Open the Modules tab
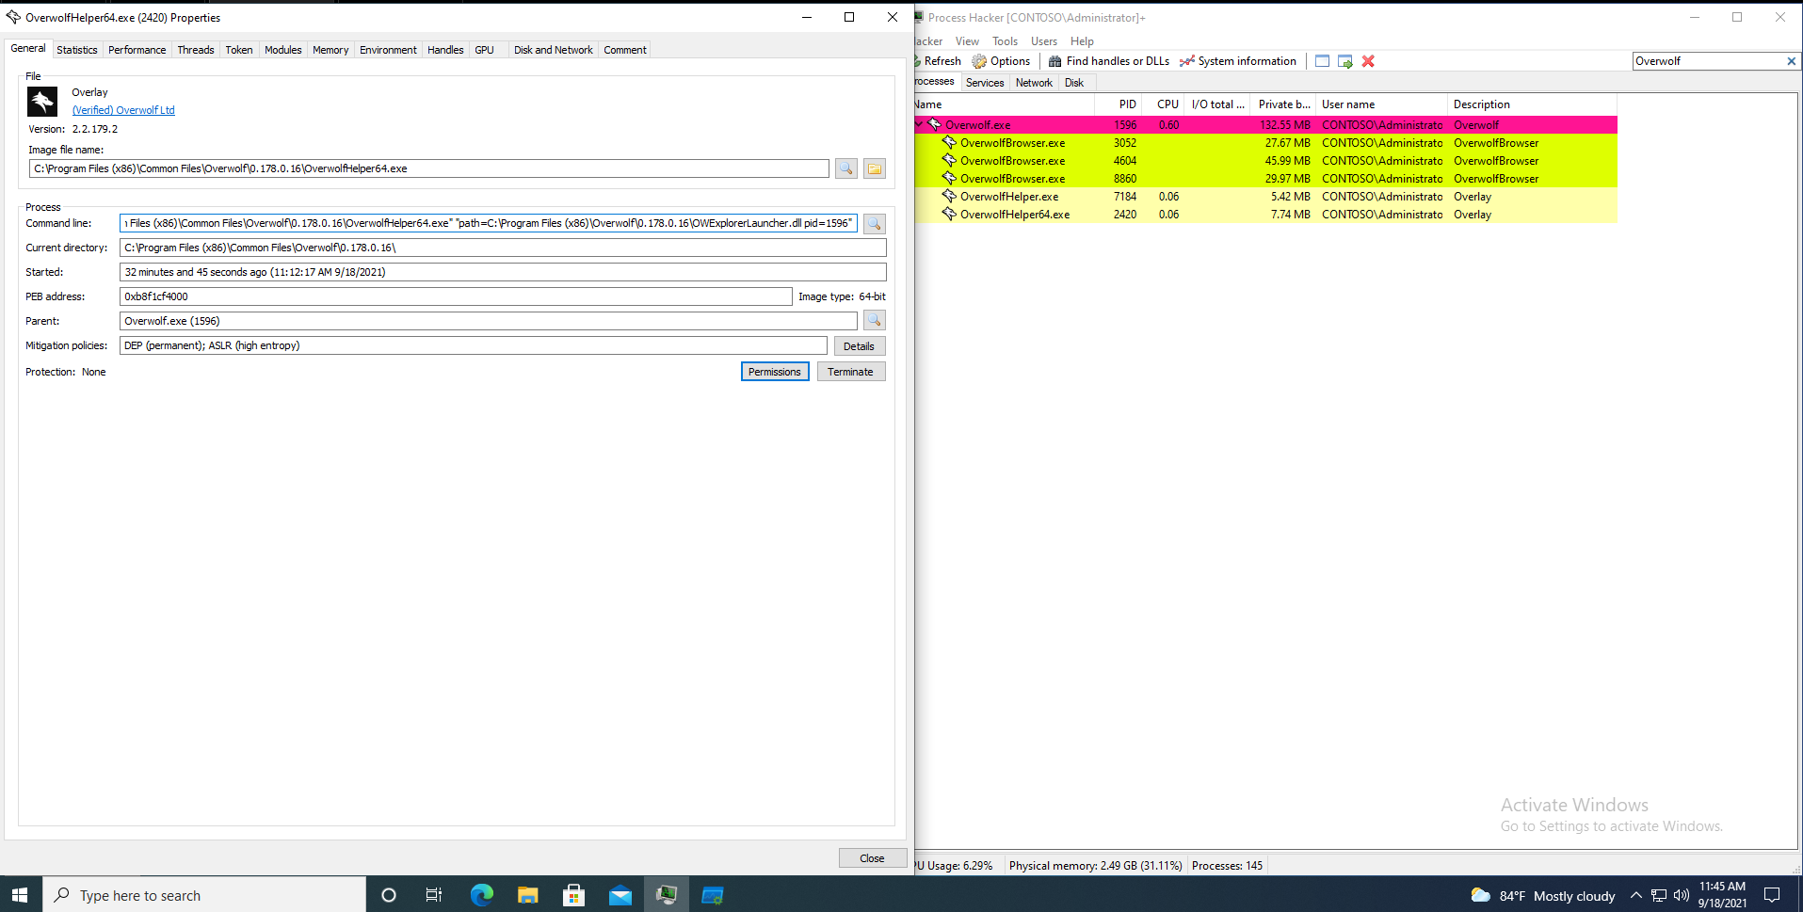 coord(282,50)
